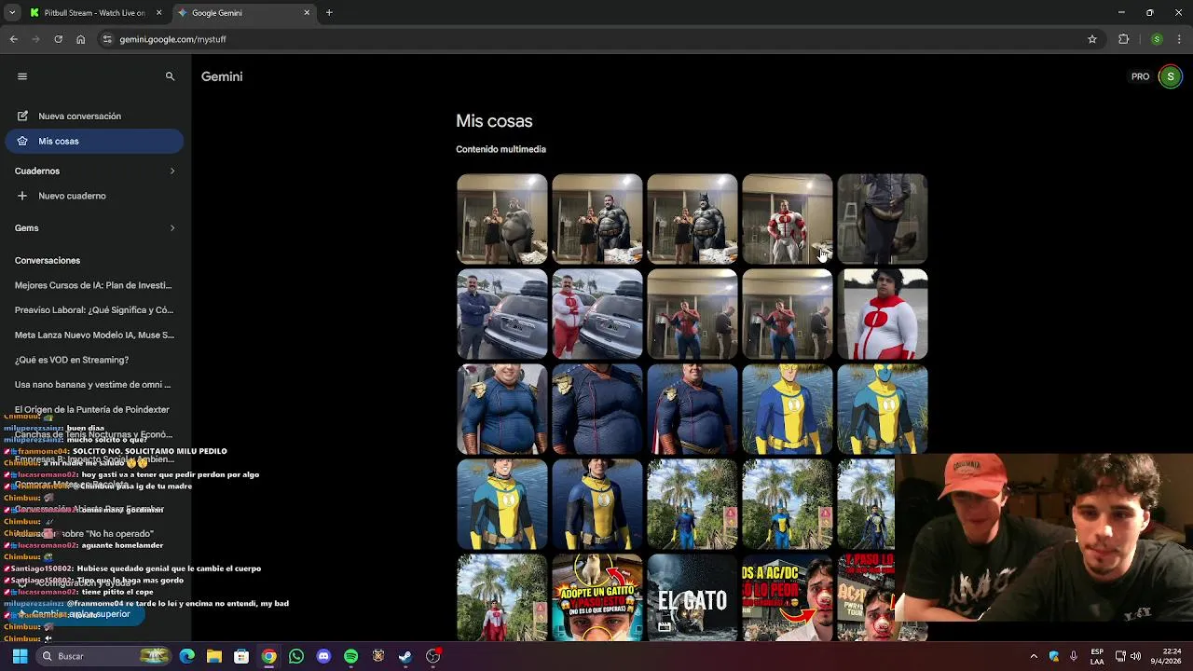
Task: Open Microsoft Store from taskbar
Action: pyautogui.click(x=241, y=656)
